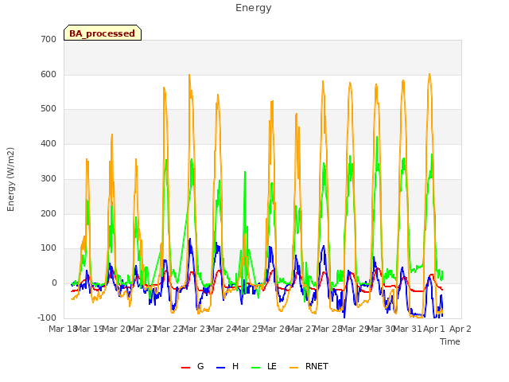Screen dimensions: 509x382
Task: Click the Apr 1 x-axis tick label
Action: tap(434, 329)
